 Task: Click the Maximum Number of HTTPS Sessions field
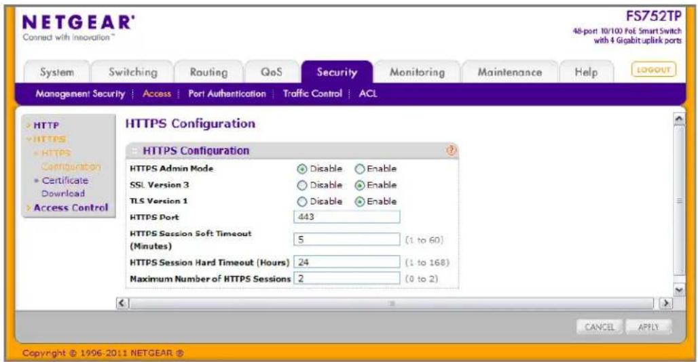tap(347, 279)
